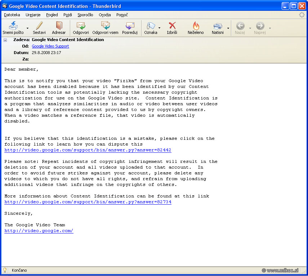The image size is (308, 276).
Task: Click the Thunderbird title bar app icon
Action: click(x=5, y=6)
